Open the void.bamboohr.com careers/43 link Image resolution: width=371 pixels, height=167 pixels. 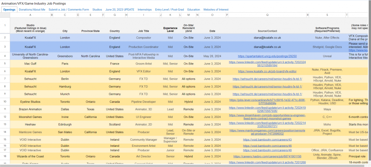coord(267,140)
